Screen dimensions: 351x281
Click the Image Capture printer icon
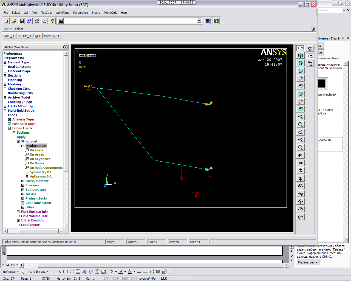click(x=37, y=21)
